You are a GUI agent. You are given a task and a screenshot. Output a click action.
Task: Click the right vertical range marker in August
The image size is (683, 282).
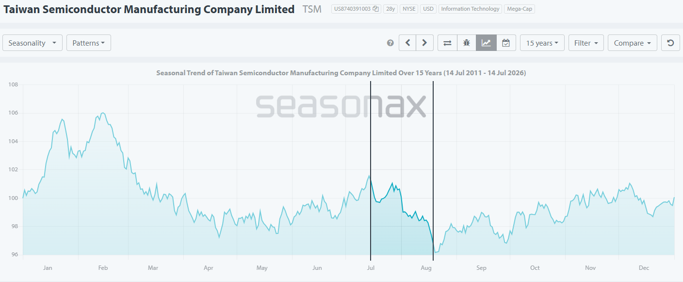click(x=433, y=171)
